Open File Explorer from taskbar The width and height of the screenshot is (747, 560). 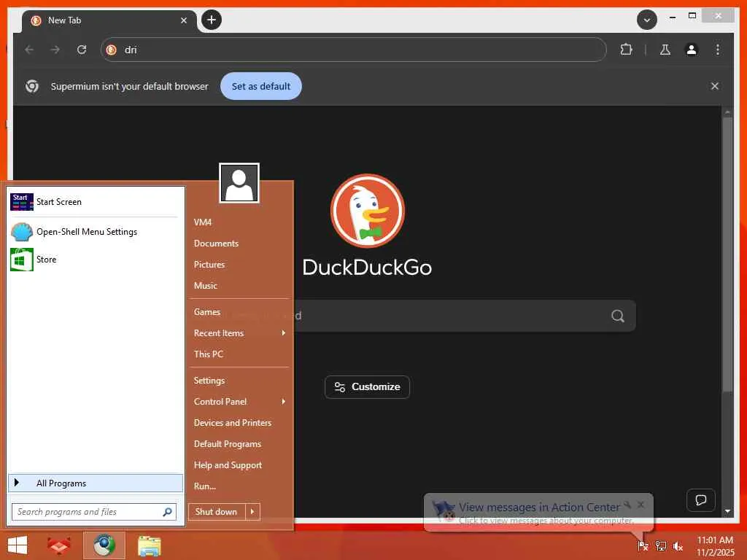149,545
